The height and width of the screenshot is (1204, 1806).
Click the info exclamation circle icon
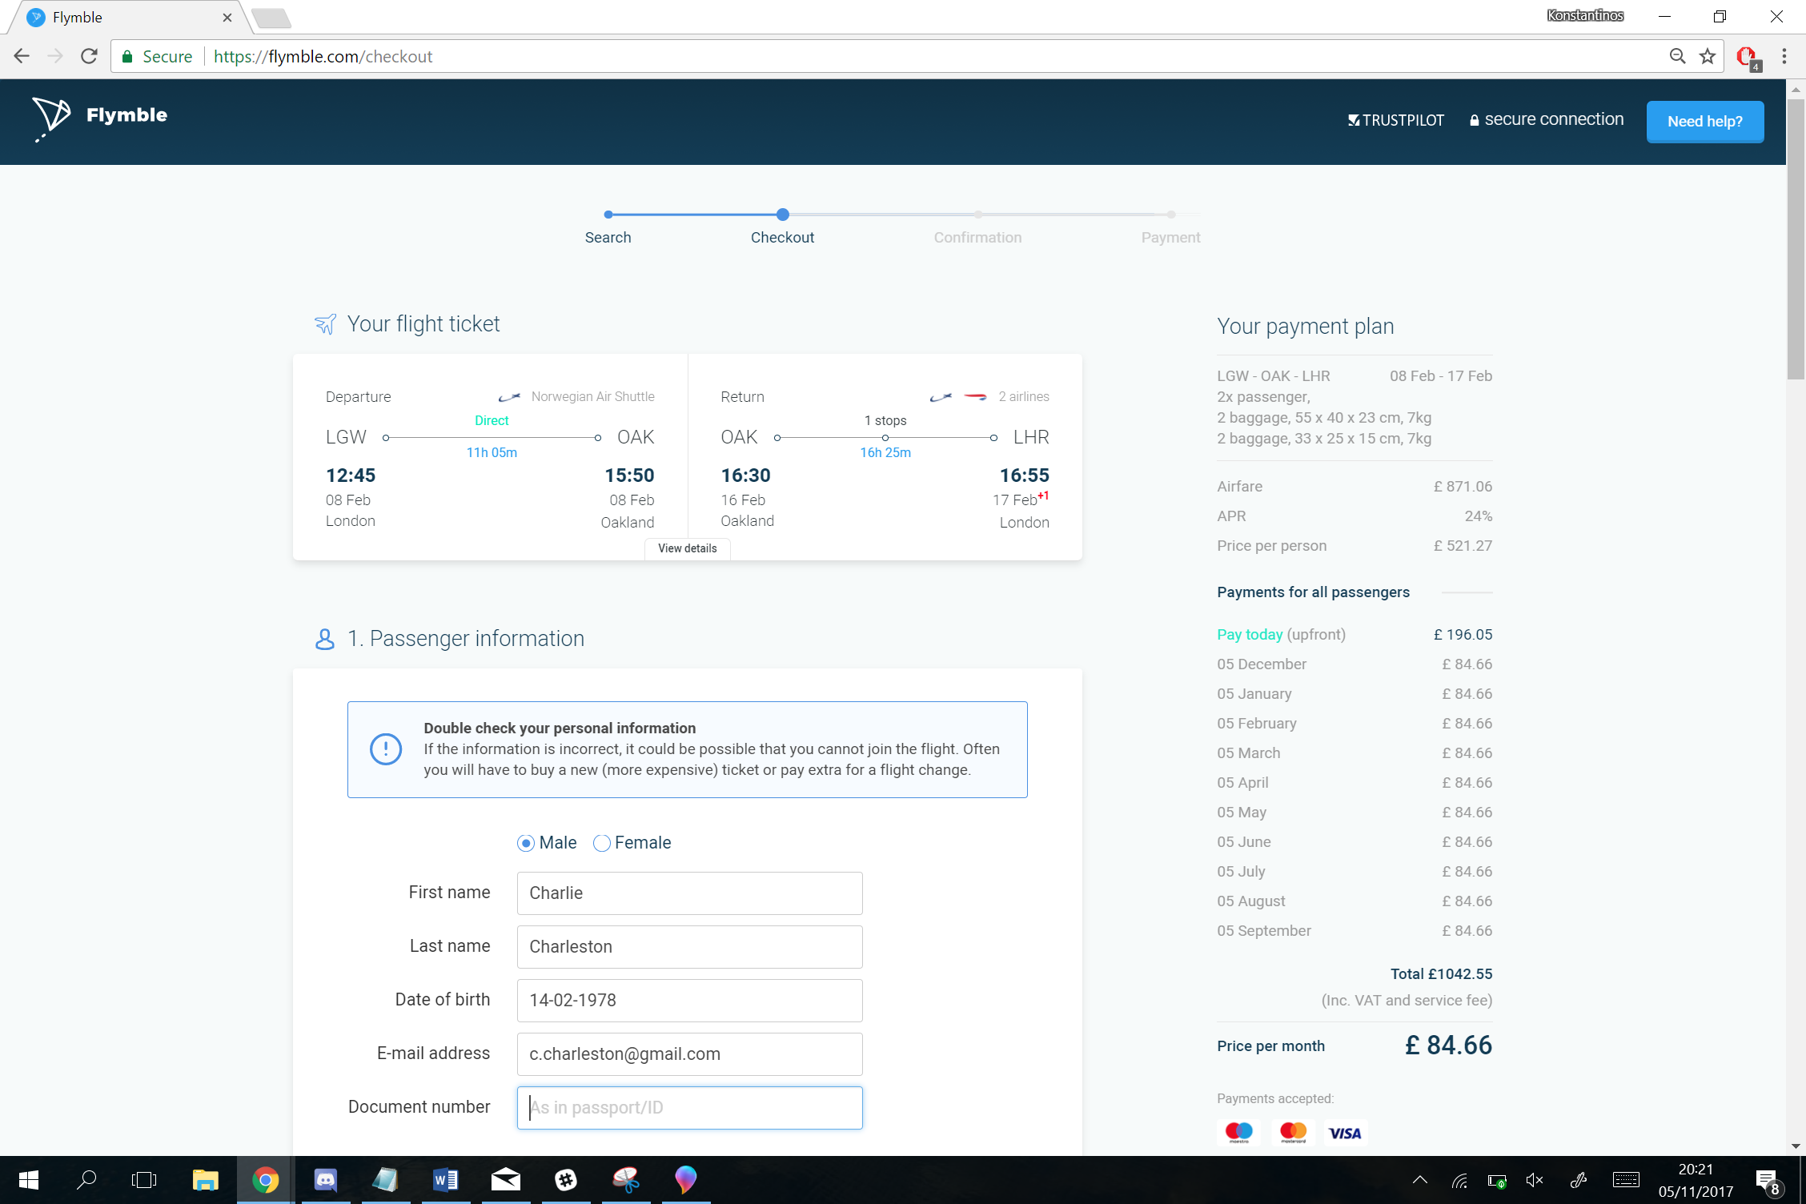point(386,749)
